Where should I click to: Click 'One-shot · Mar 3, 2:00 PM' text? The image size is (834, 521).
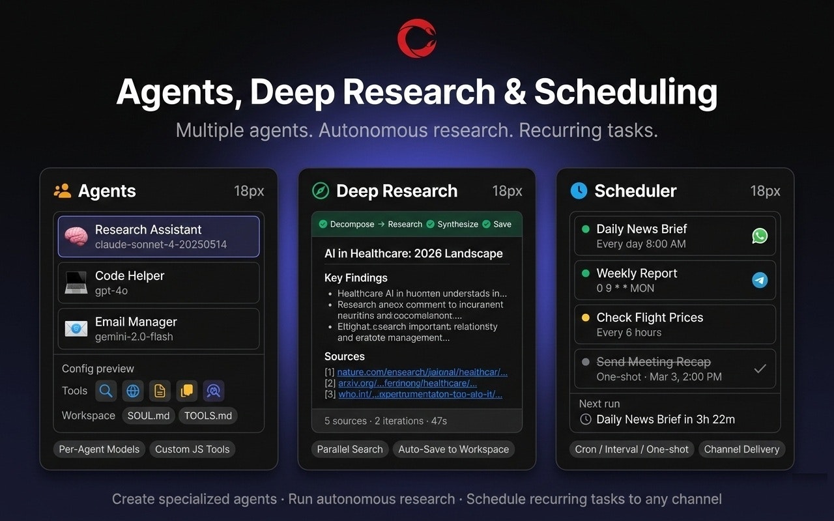(659, 376)
